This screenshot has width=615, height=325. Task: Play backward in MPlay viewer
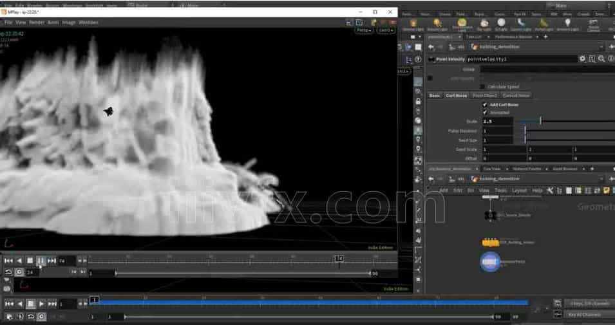(x=19, y=261)
